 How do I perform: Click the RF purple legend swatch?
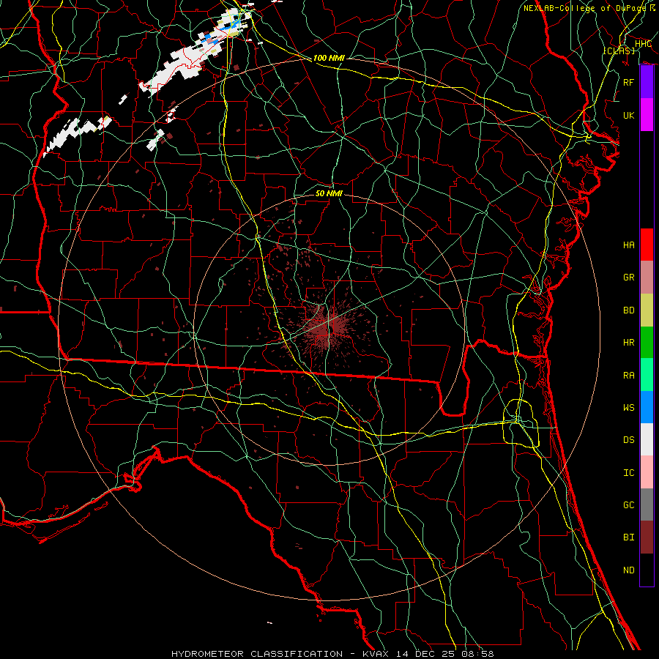click(x=647, y=82)
